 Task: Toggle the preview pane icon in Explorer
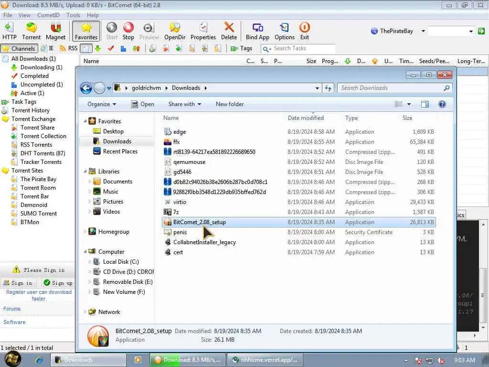425,104
